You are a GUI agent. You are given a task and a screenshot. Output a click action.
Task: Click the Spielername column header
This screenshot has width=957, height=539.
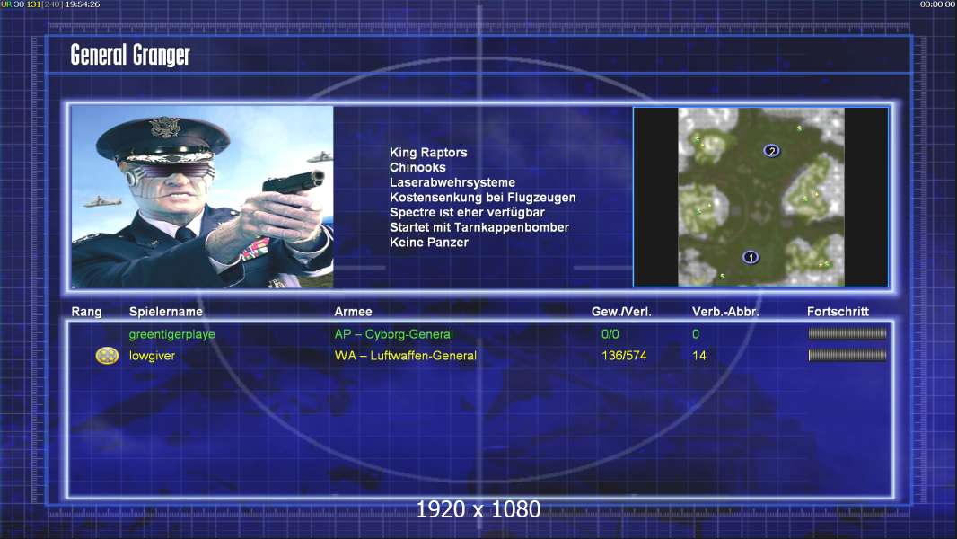[x=166, y=312]
